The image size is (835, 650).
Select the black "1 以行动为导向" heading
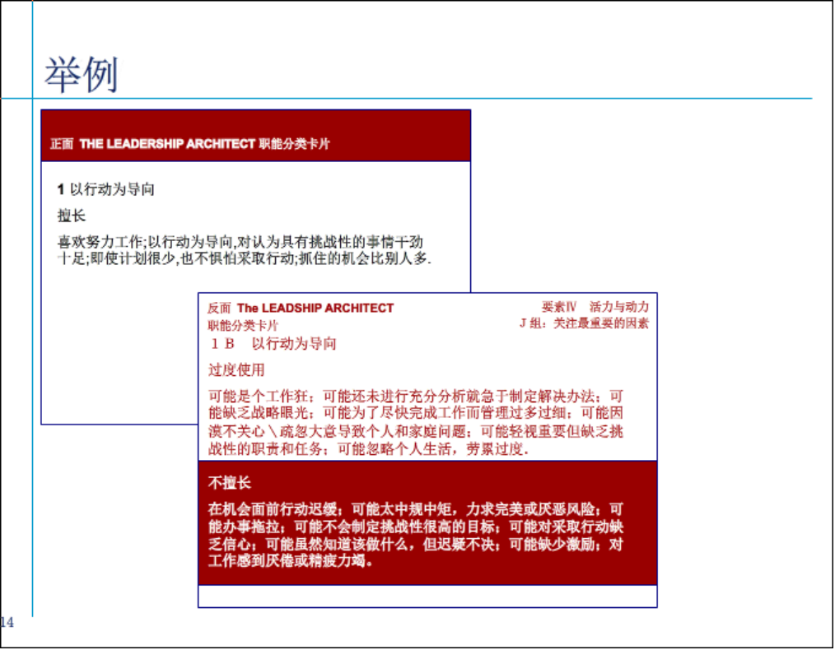(x=105, y=189)
